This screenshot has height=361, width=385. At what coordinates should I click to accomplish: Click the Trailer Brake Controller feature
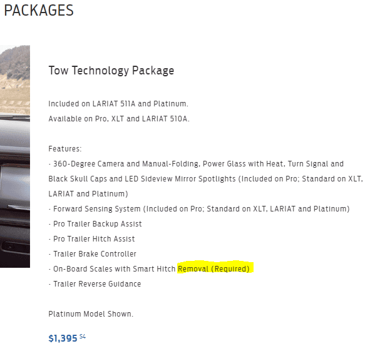click(92, 254)
